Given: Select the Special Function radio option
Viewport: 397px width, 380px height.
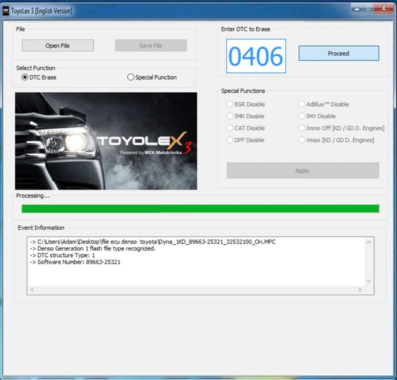Looking at the screenshot, I should tap(131, 77).
